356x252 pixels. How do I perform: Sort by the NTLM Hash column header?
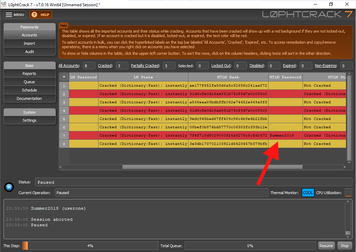(228, 77)
